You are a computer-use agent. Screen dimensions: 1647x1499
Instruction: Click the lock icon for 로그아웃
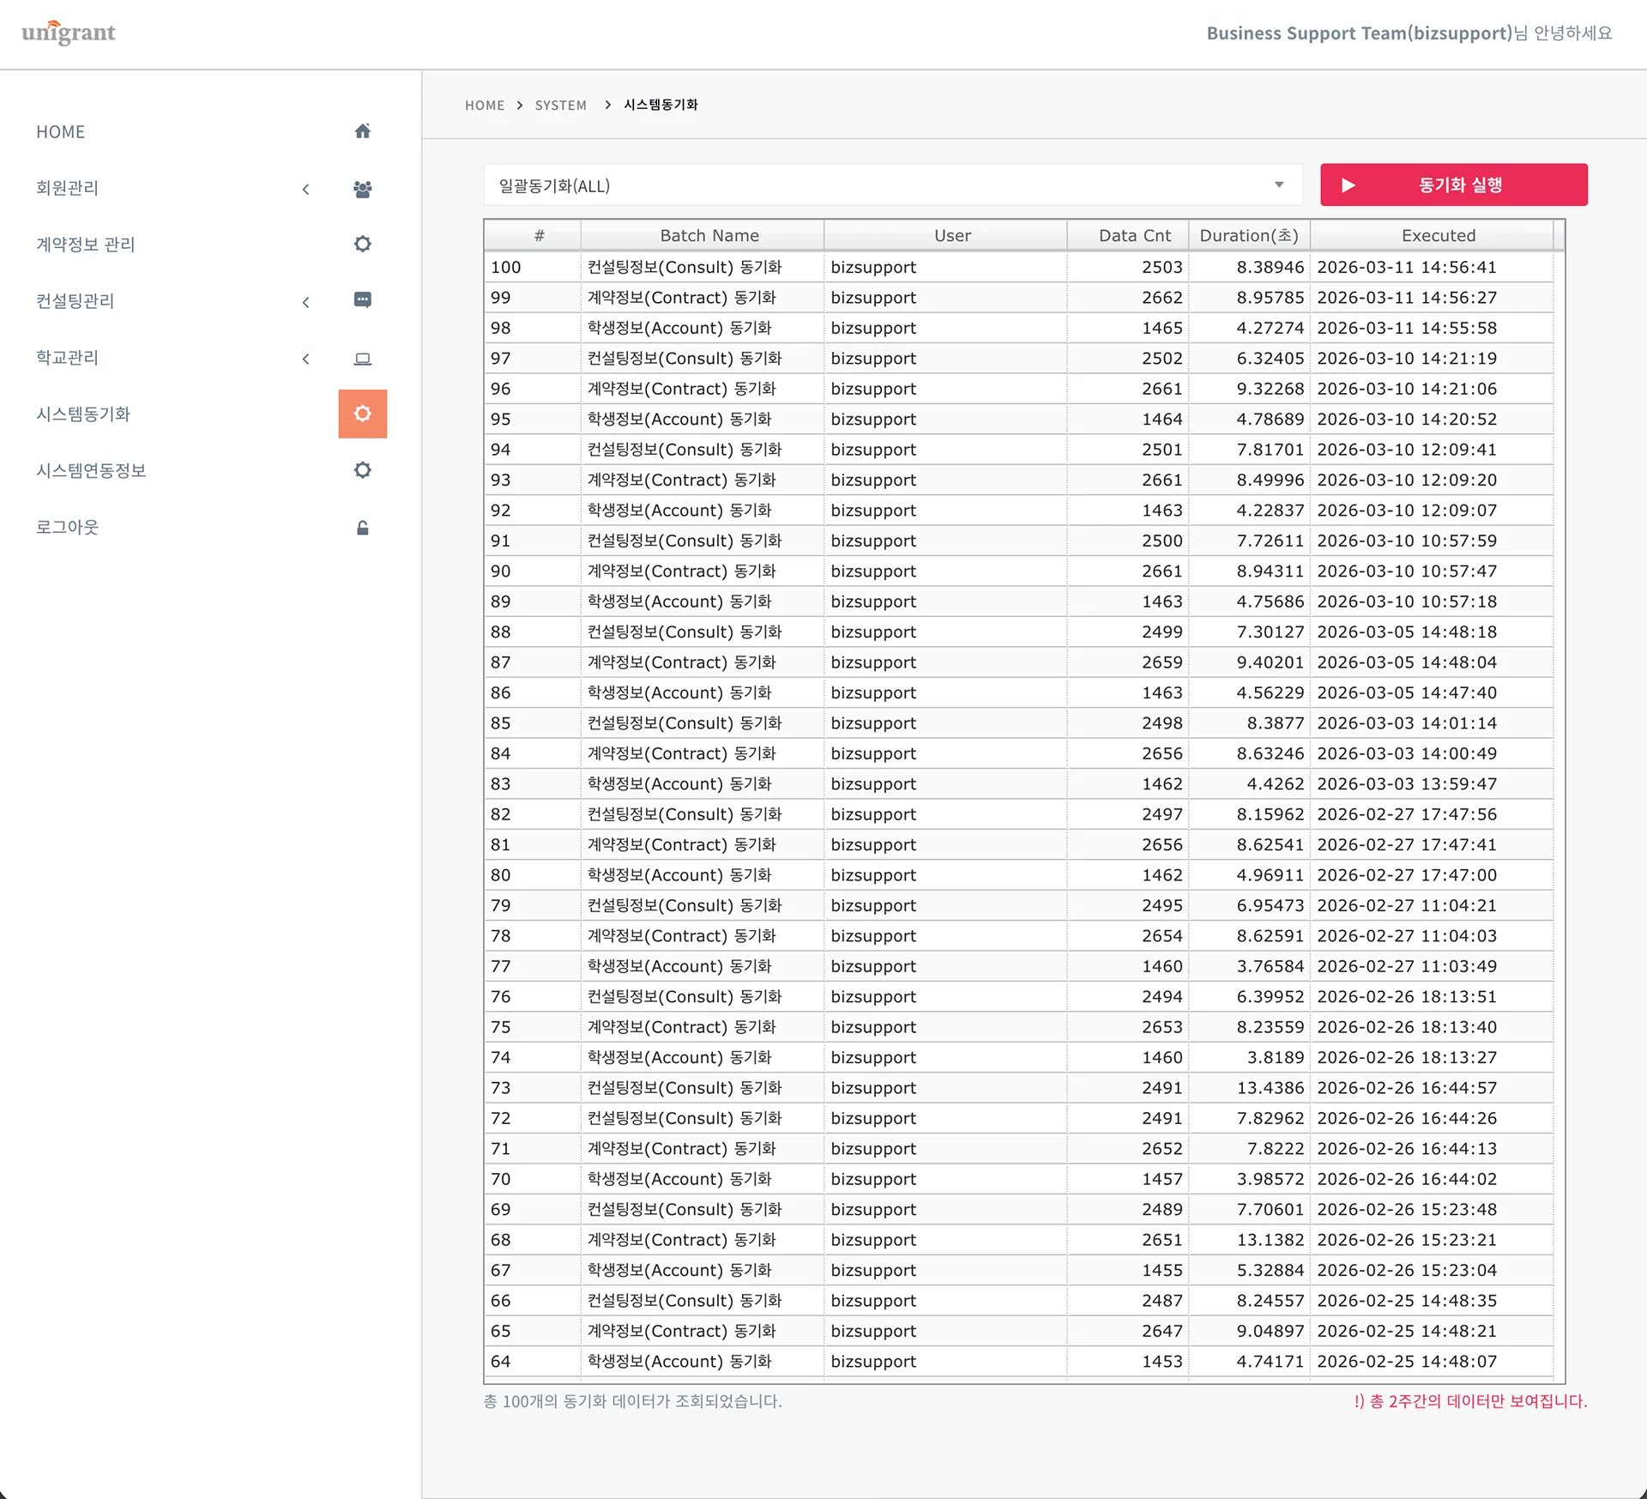point(362,528)
